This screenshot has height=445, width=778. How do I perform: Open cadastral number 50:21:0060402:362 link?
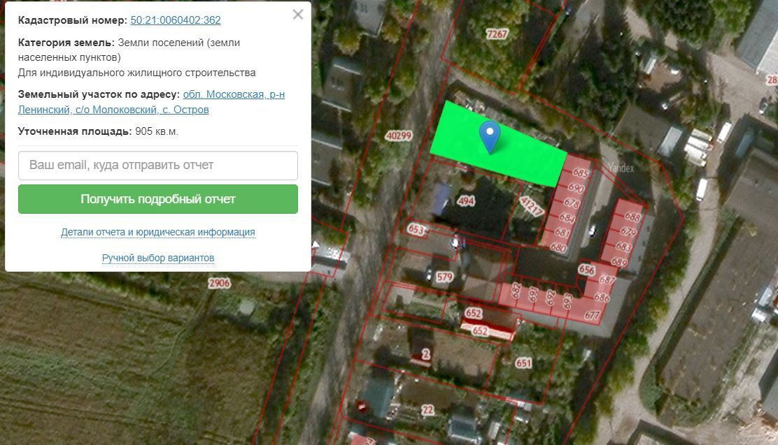176,20
